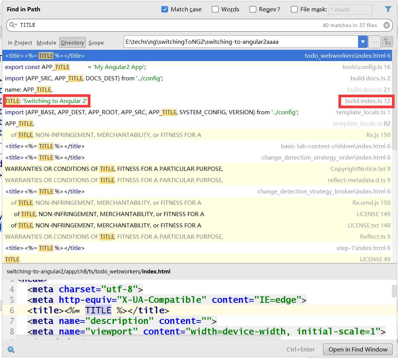Select the Directory scope tab
398x359 pixels.
(x=72, y=42)
